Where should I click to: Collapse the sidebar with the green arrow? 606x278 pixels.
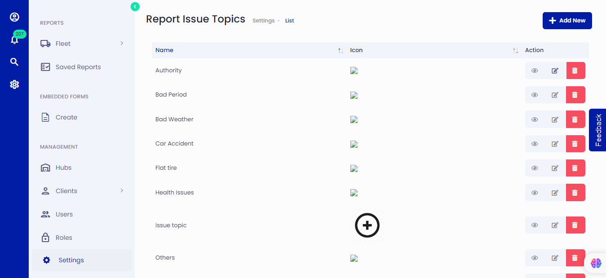pos(135,6)
